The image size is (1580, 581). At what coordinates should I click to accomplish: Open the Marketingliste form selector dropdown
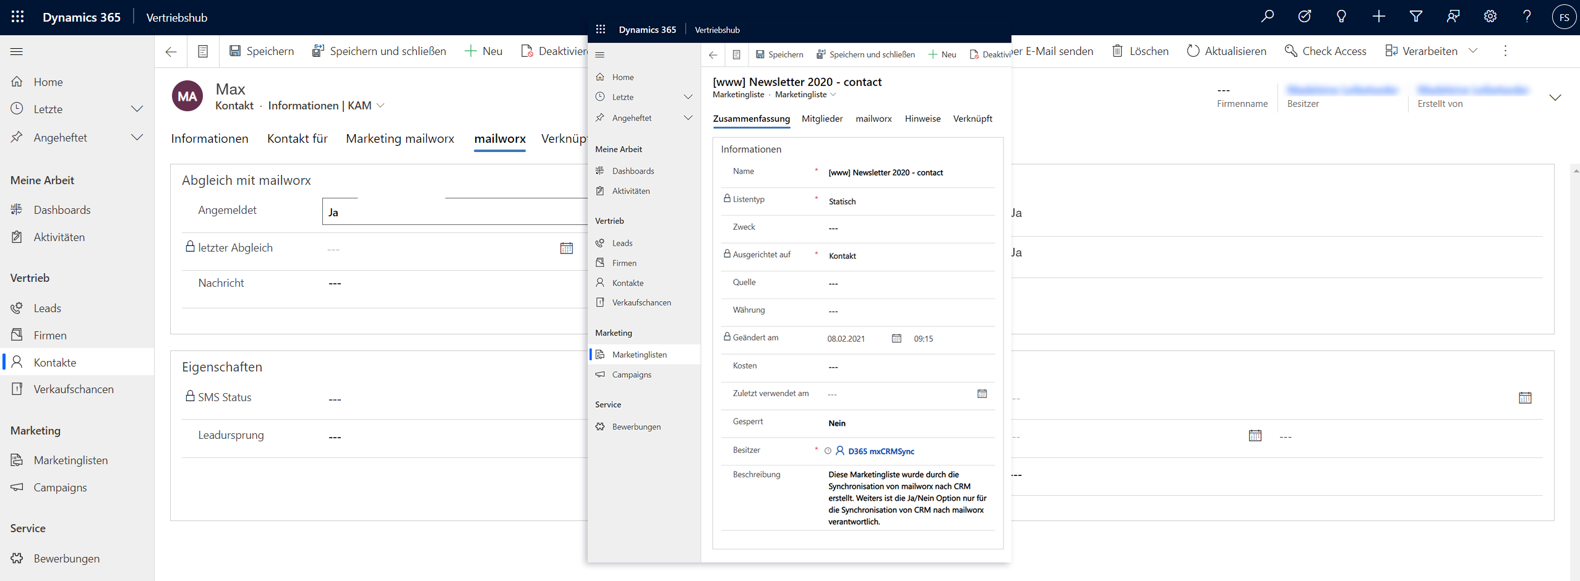[833, 95]
